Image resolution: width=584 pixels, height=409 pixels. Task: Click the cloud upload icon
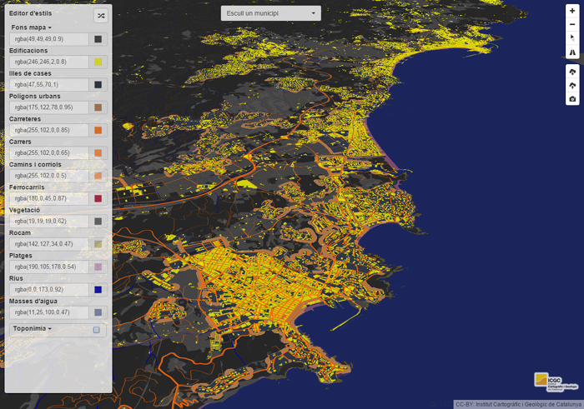coord(572,85)
